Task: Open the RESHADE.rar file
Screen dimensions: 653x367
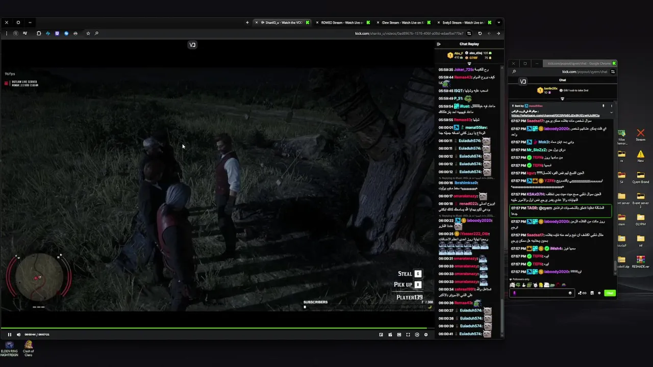Action: 640,262
